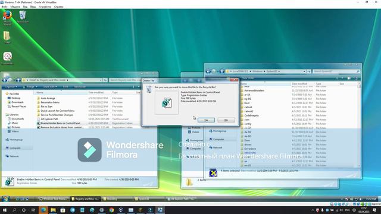Click New folder in System32 toolbar

click(248, 78)
